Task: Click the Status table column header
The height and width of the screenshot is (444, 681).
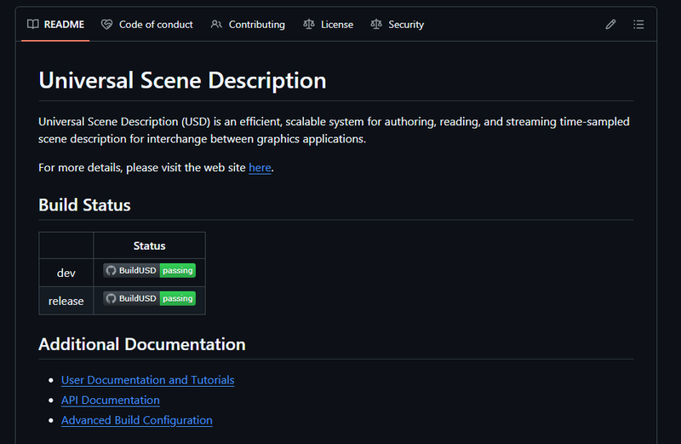Action: pos(149,245)
